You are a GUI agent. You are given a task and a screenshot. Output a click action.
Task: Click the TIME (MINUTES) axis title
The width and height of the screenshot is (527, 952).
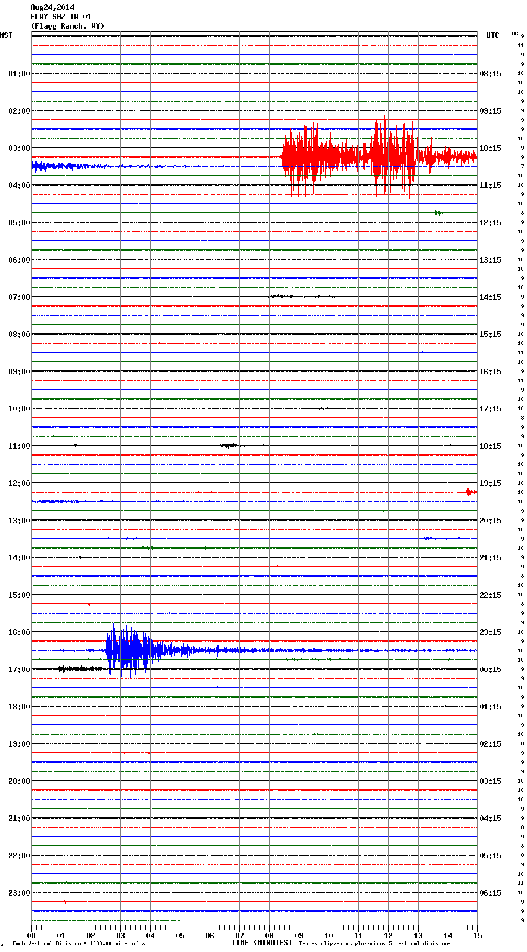point(262,943)
